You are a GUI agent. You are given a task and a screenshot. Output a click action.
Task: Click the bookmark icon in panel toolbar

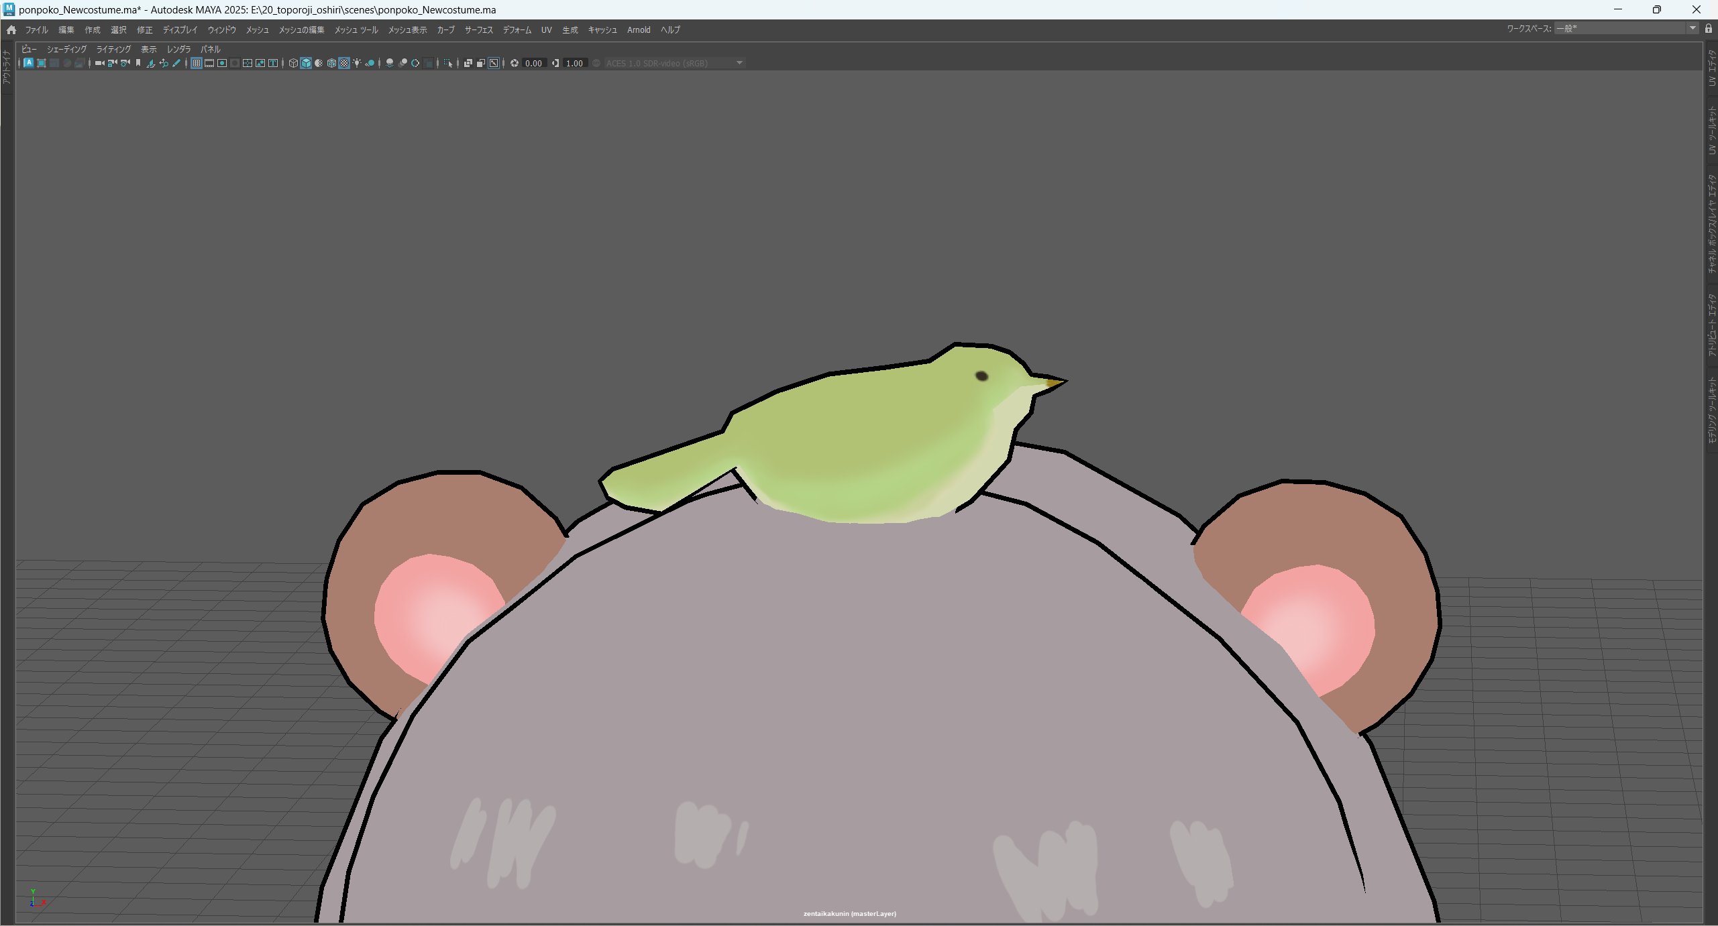(138, 63)
